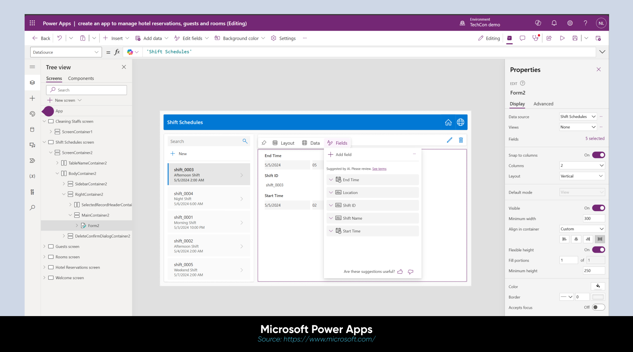Toggle the Flexible height switch
633x352 pixels.
[x=599, y=250]
